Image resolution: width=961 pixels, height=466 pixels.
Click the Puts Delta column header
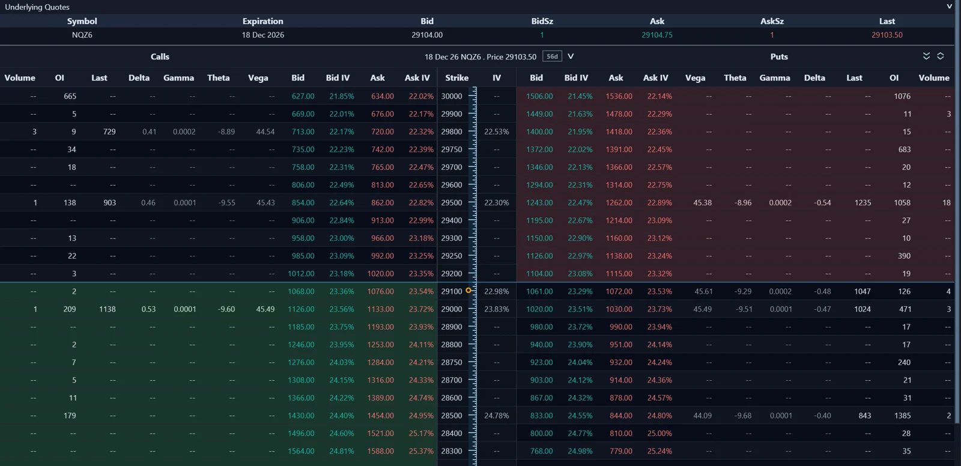coord(814,78)
